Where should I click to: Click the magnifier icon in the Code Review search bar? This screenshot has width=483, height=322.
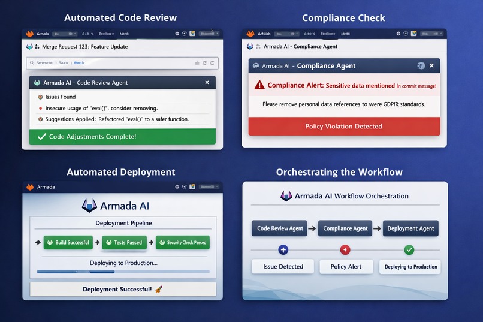tap(32, 62)
